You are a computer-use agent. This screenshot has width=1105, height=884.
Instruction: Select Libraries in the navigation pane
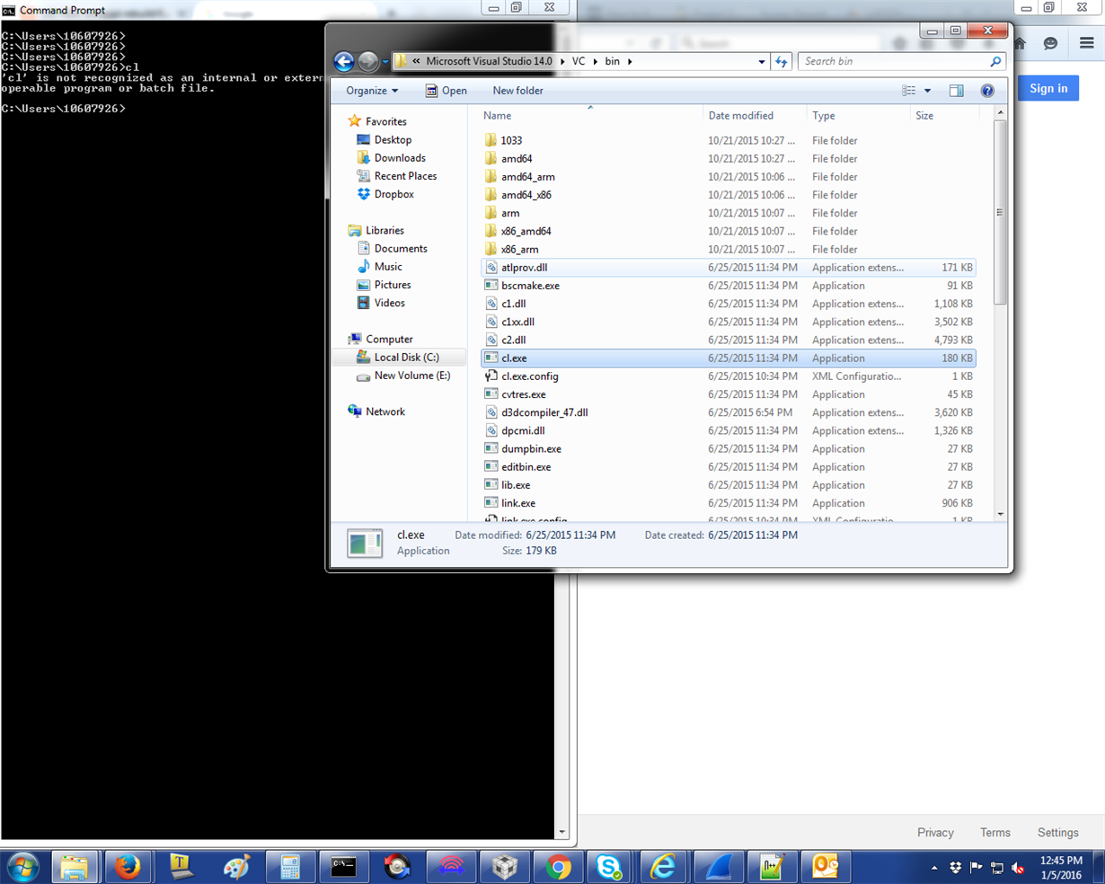385,231
